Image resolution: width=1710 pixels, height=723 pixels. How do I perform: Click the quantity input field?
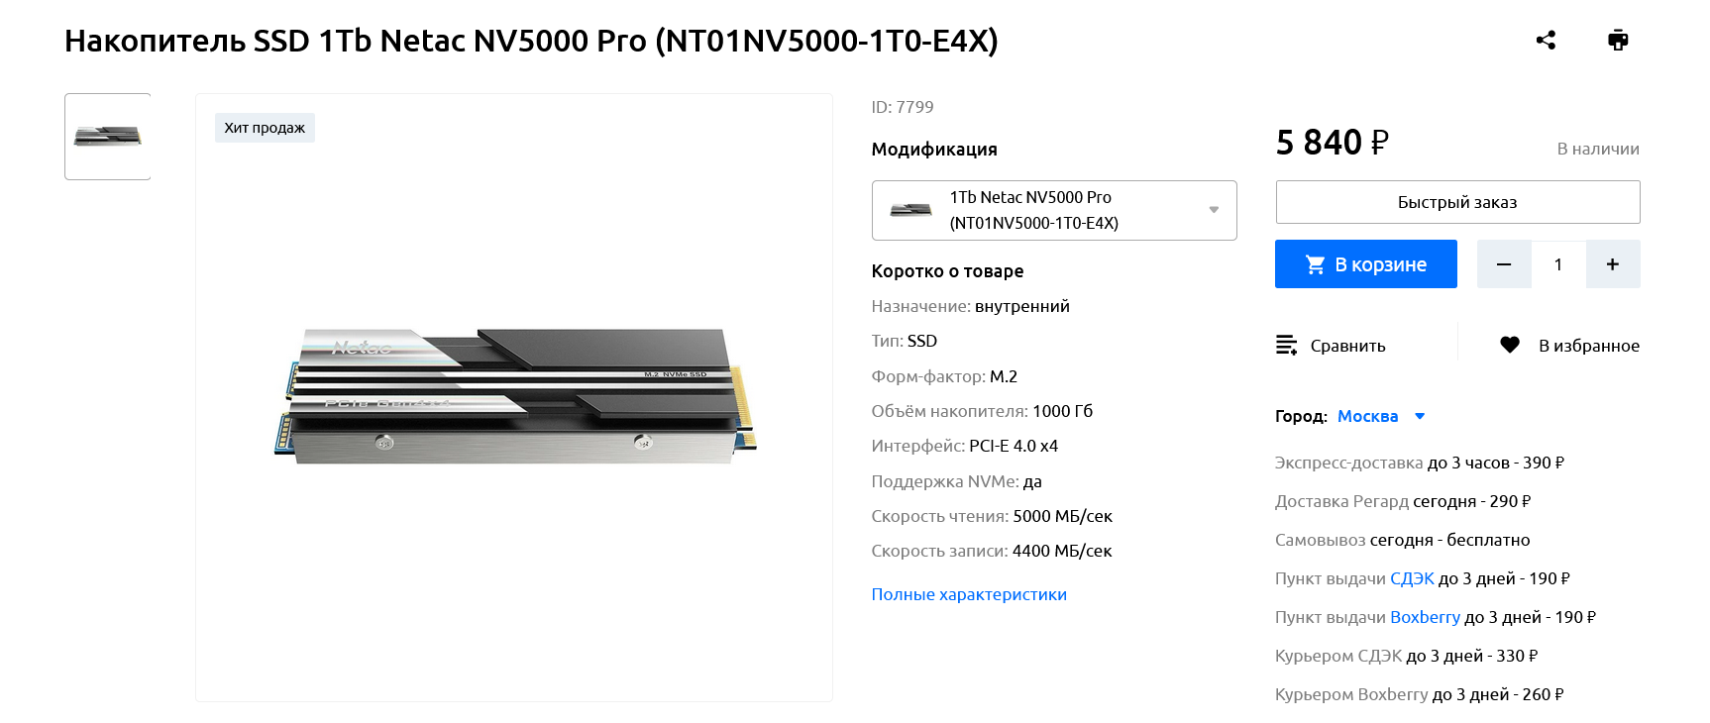click(1558, 264)
